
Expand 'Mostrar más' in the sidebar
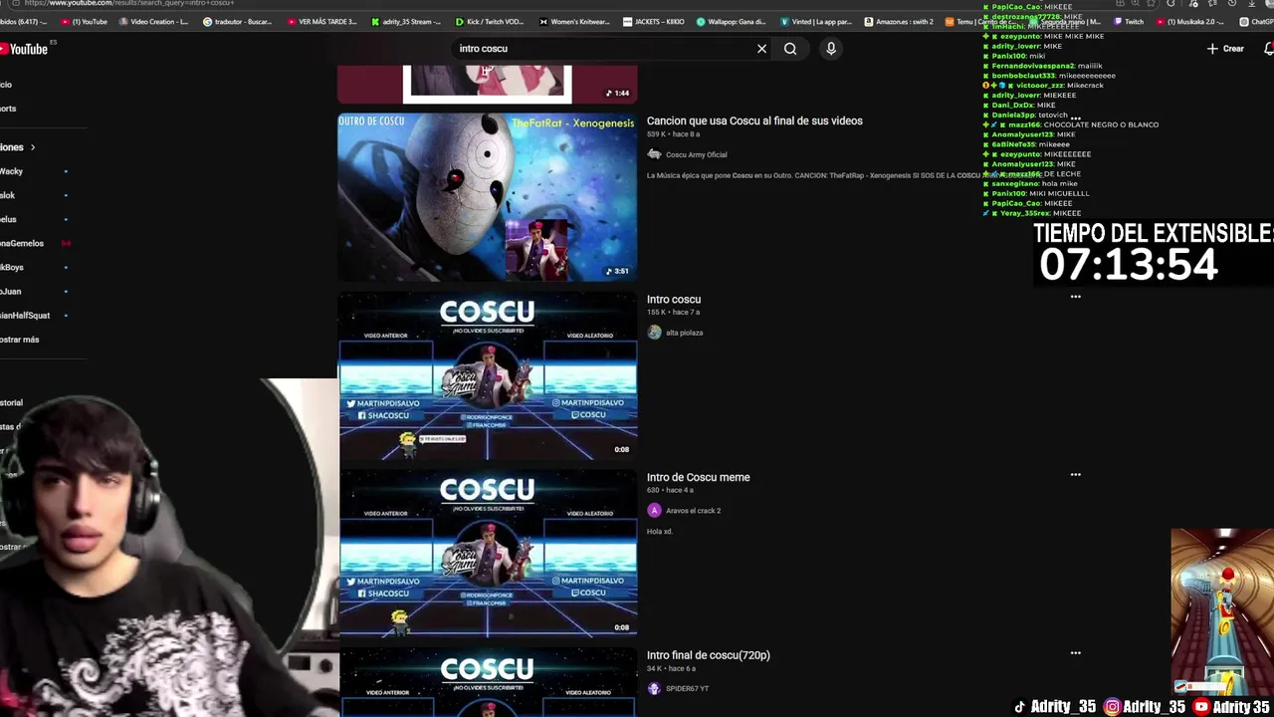point(22,340)
